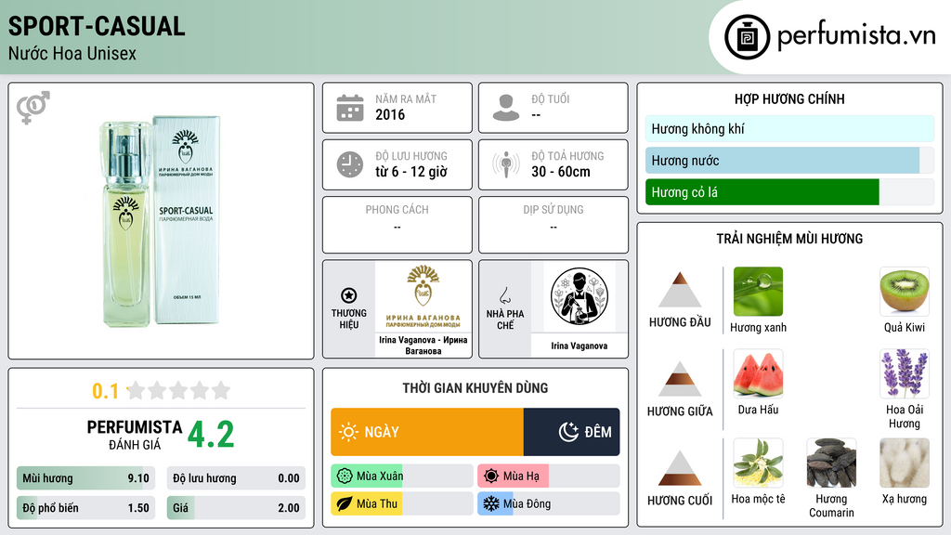Click the clock icon for Độ lưu hương
The width and height of the screenshot is (951, 535).
click(350, 164)
